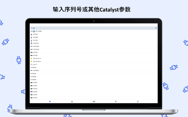Select the CAT139L result row
This screenshot has height=117, width=188.
pyautogui.click(x=94, y=40)
